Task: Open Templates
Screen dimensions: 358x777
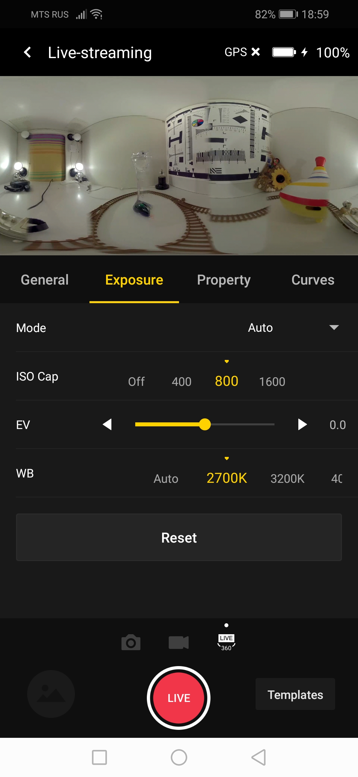Action: tap(295, 695)
